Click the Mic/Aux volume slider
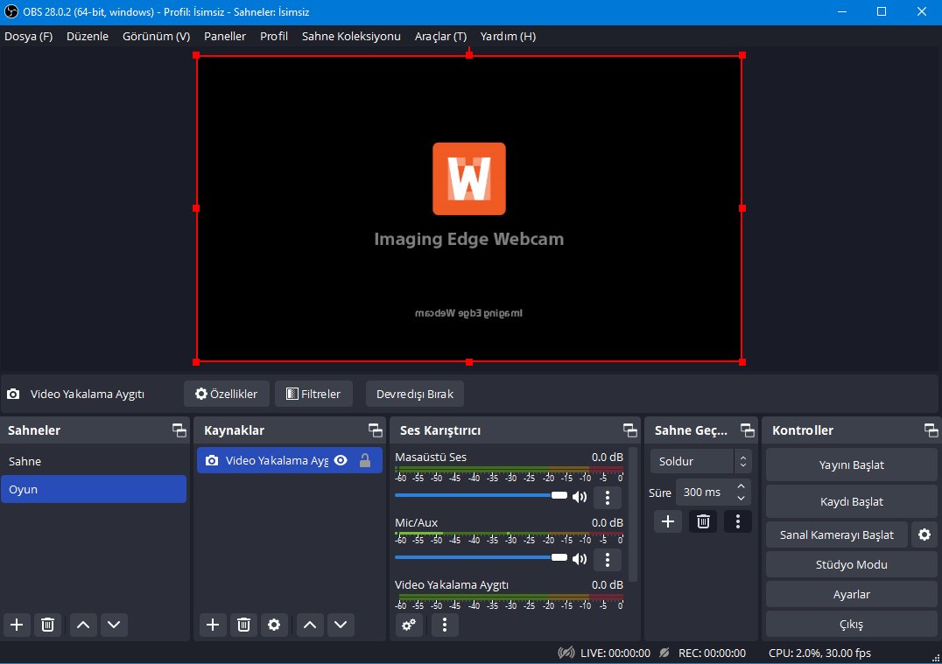The image size is (942, 664). click(x=481, y=558)
